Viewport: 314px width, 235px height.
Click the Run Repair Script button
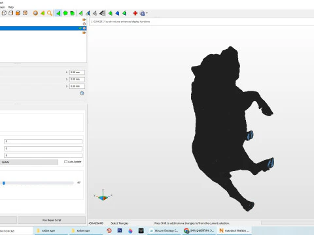coord(52,220)
